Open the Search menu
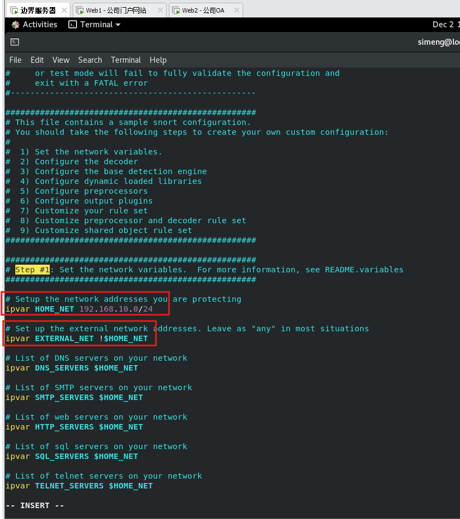The width and height of the screenshot is (460, 519). click(x=90, y=60)
